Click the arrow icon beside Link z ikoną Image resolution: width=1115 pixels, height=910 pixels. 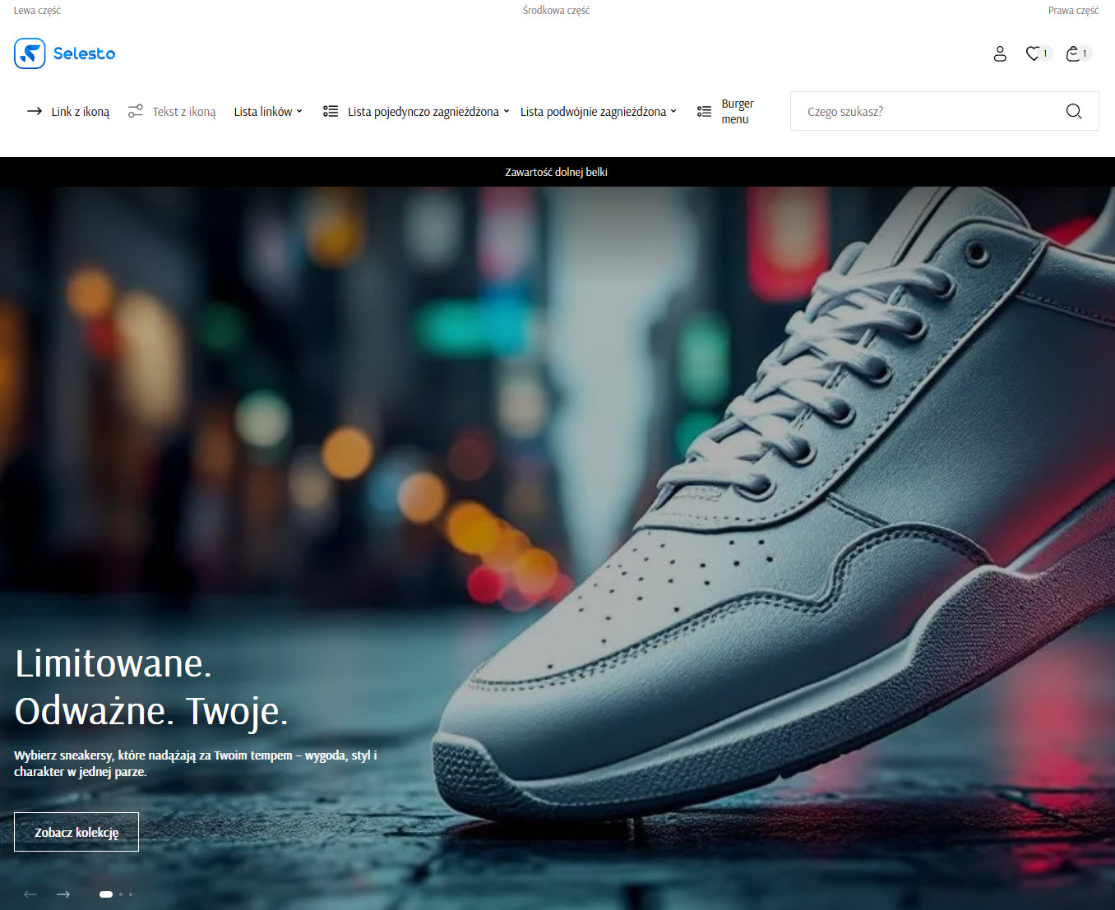35,111
